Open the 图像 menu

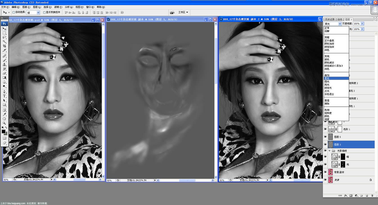pos(26,7)
